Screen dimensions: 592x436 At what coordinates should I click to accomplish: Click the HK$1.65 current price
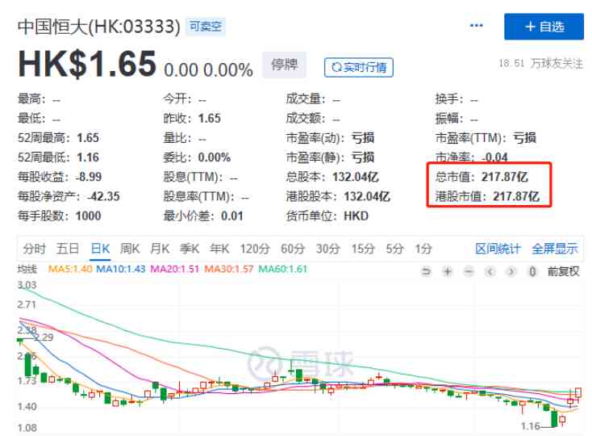click(87, 64)
